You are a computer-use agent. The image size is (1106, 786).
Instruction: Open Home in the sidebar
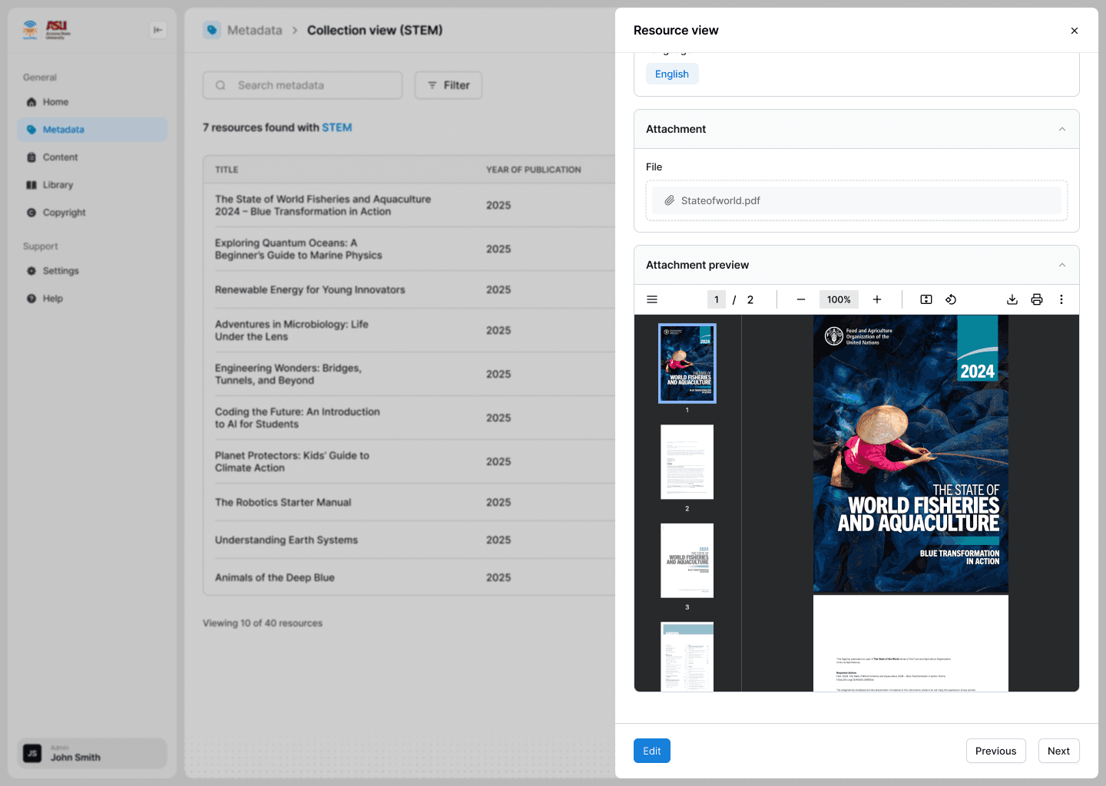click(92, 102)
